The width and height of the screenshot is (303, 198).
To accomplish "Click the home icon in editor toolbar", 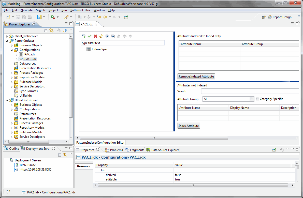I will [x=119, y=36].
